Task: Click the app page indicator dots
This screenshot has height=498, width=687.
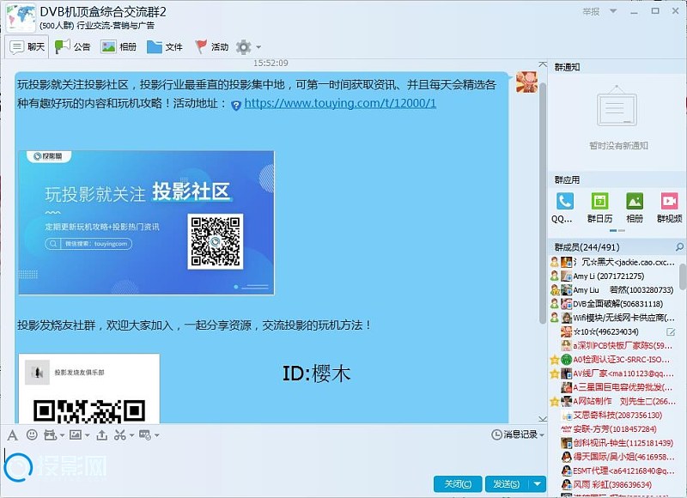Action: click(x=617, y=230)
